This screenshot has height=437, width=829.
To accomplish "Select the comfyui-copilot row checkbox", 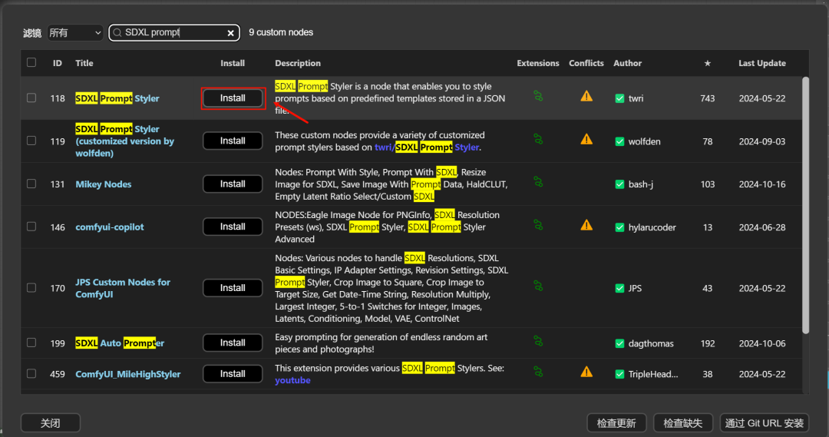I will 31,227.
